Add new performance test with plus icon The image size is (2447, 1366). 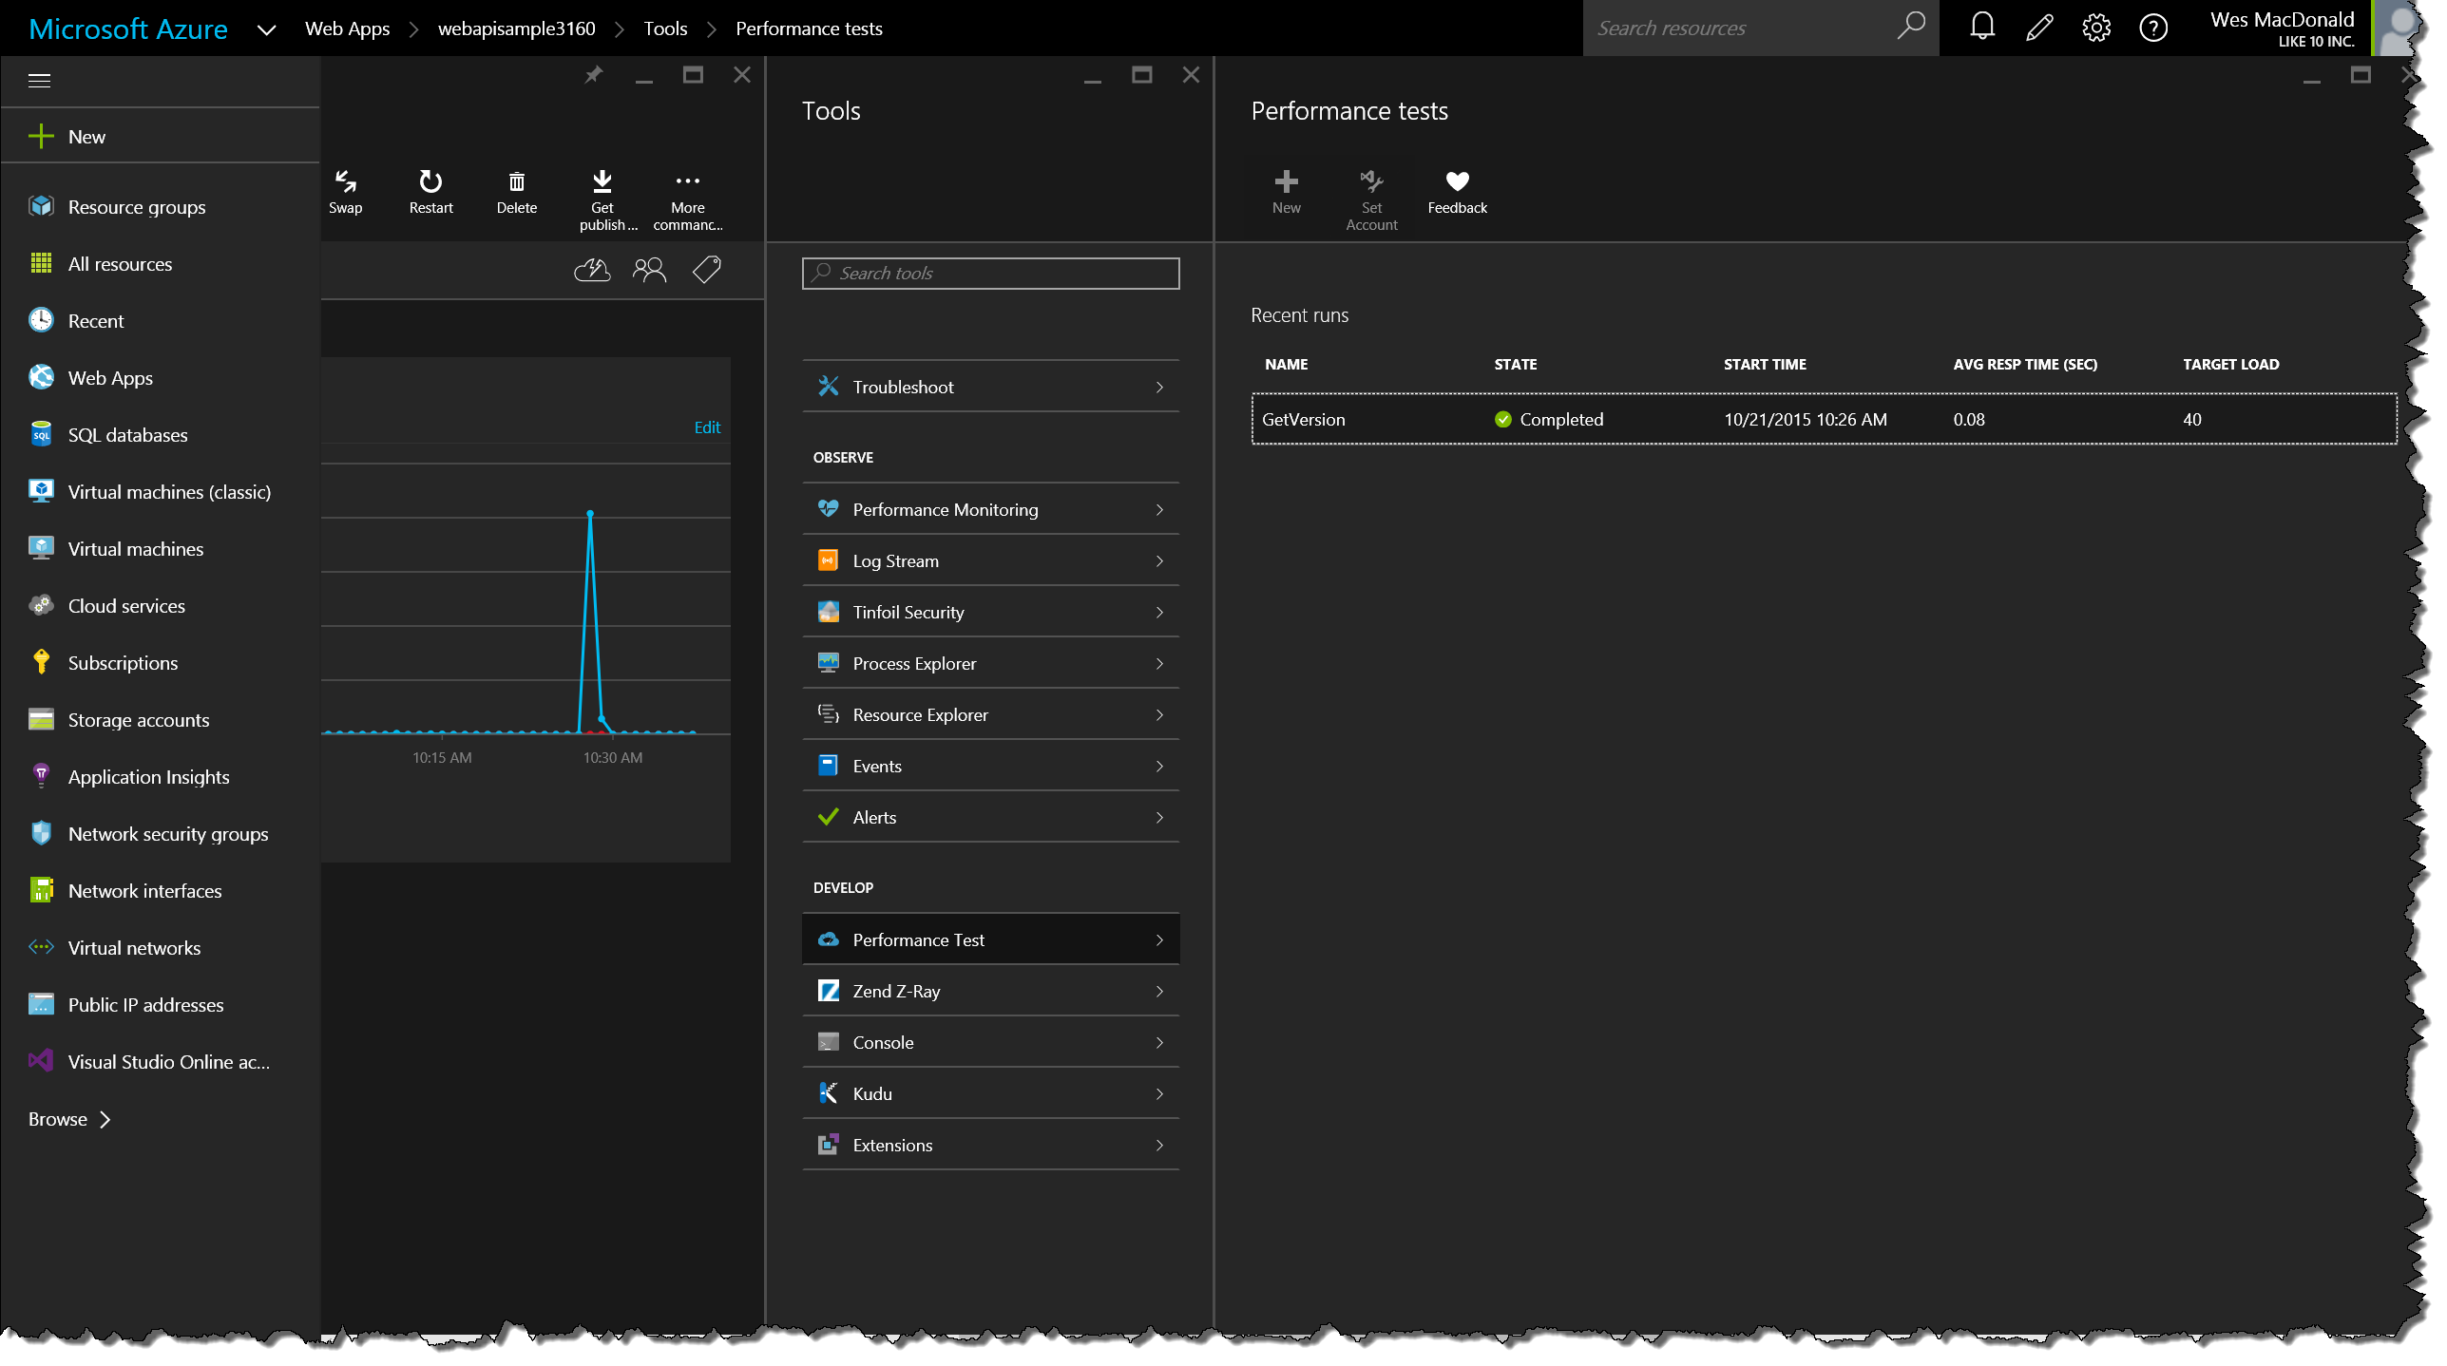(1286, 181)
